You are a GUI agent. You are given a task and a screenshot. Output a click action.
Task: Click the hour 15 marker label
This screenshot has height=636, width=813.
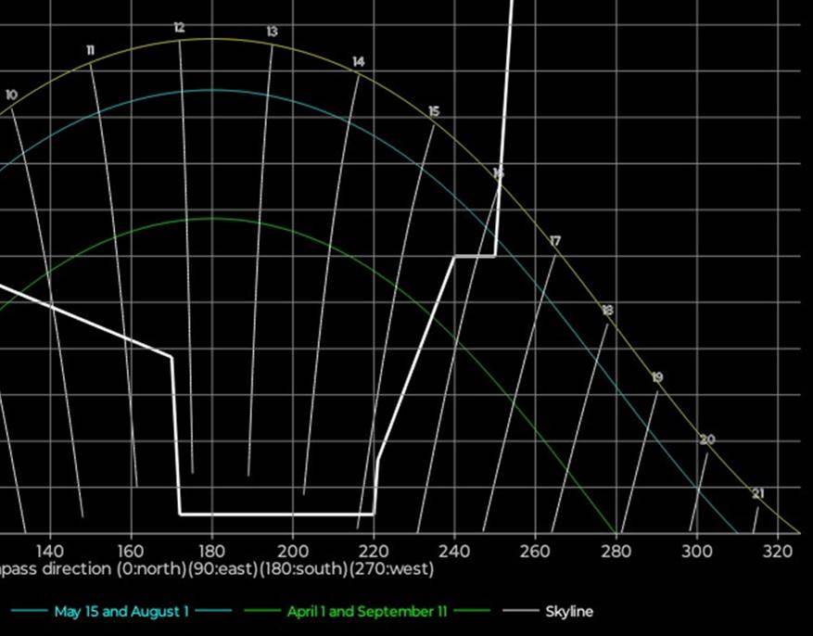pos(434,111)
